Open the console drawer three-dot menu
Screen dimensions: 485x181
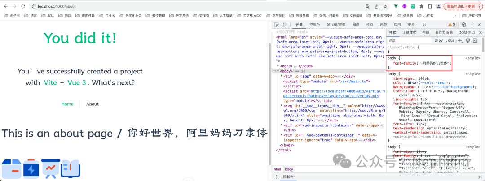coord(276,177)
